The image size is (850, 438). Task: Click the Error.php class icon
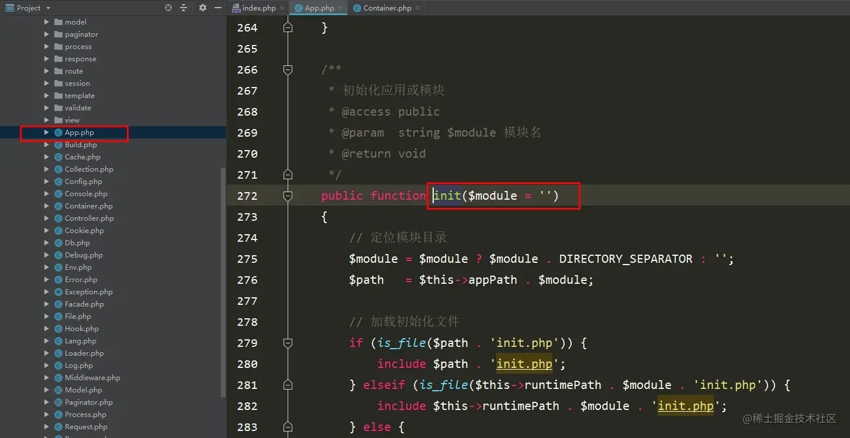click(58, 280)
